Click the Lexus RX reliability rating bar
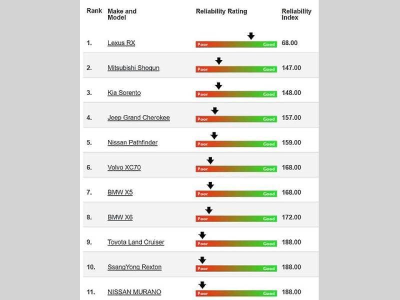Screen dimensions: 400x300 (236, 44)
